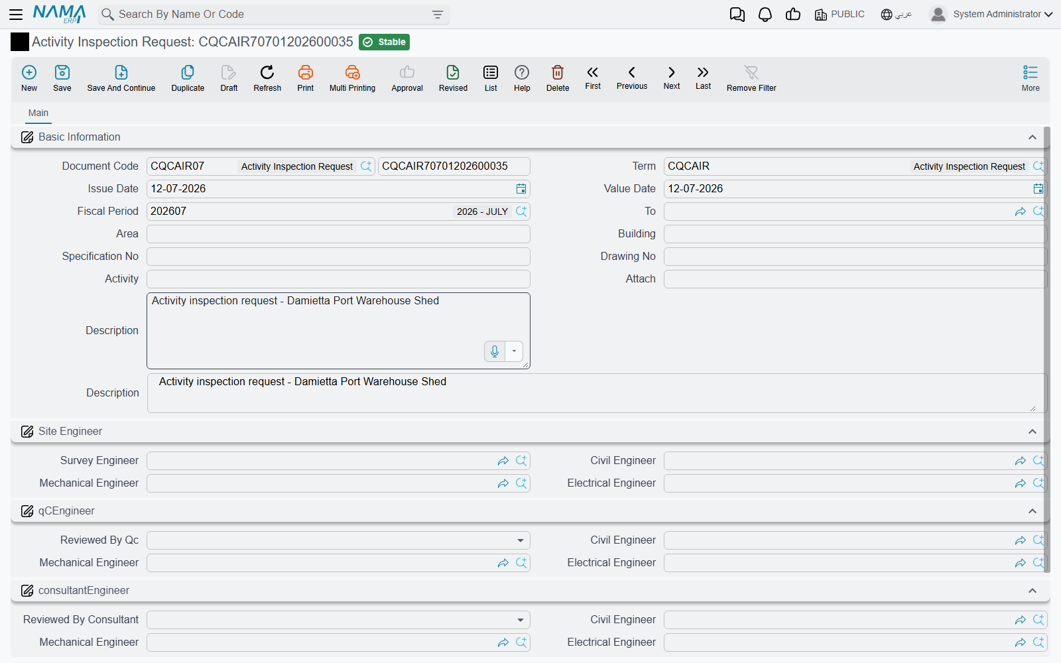This screenshot has width=1061, height=663.
Task: Click into the Building field
Action: tap(855, 234)
